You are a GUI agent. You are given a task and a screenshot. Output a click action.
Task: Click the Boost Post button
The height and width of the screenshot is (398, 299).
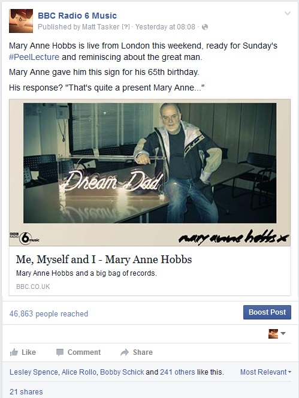pos(267,312)
